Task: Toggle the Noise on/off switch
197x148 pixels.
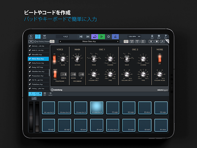Action: 160,59
